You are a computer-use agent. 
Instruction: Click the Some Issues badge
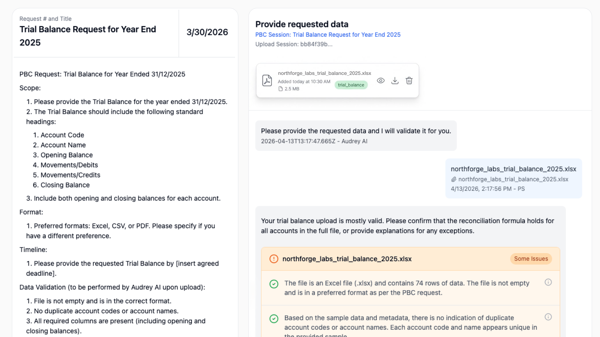tap(530, 259)
